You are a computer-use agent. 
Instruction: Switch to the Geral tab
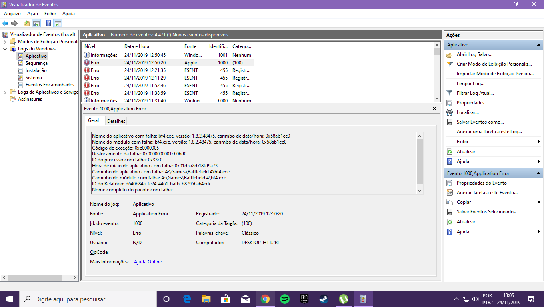tap(94, 120)
